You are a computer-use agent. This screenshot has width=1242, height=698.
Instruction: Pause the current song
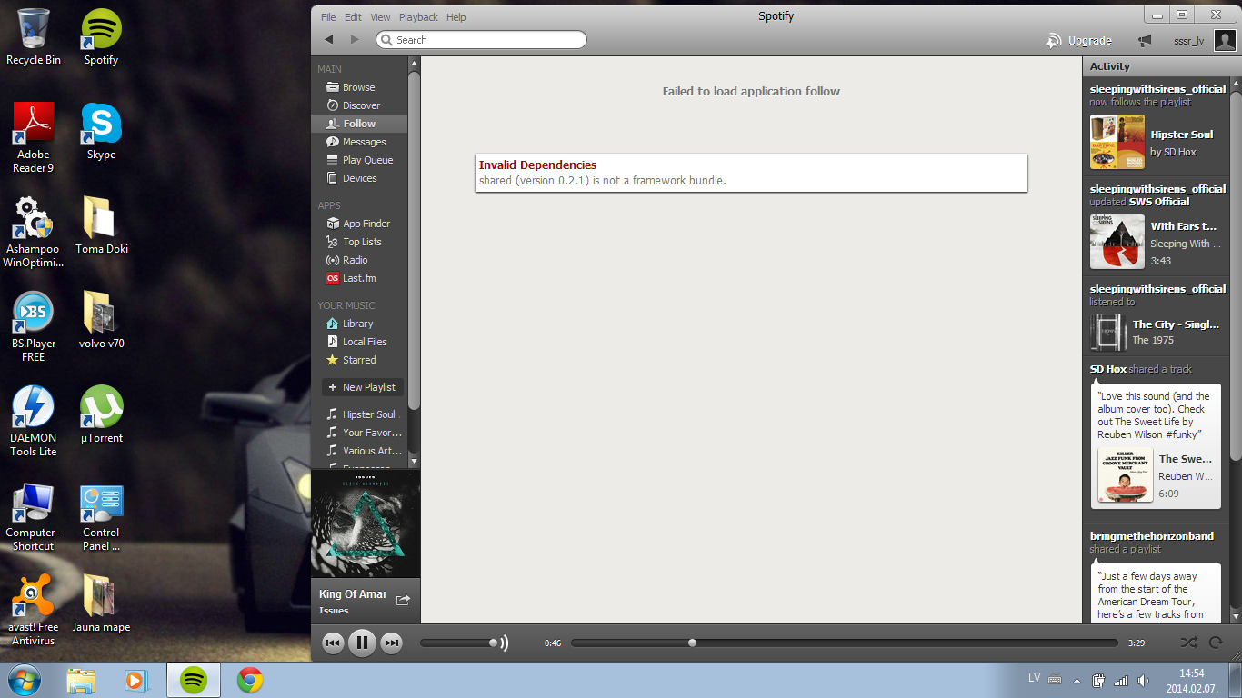tap(362, 643)
